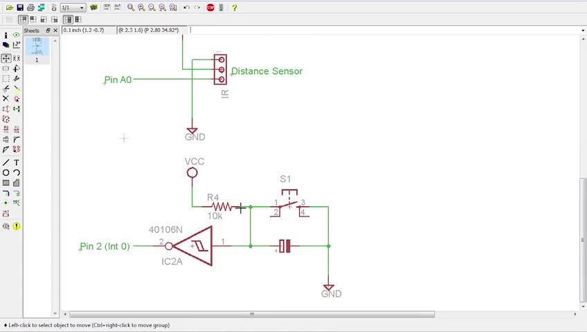The width and height of the screenshot is (587, 332).
Task: Print the schematic using the printer icon
Action: (30, 8)
